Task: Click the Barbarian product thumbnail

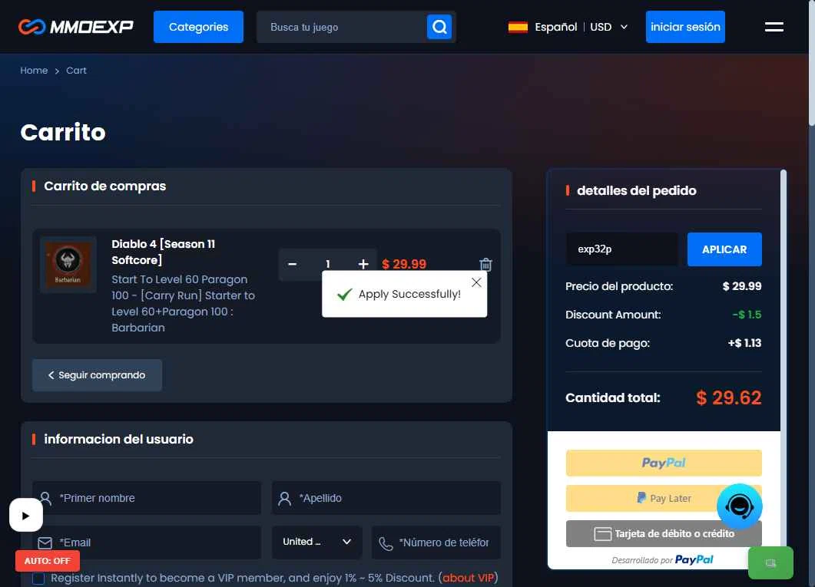Action: pyautogui.click(x=68, y=265)
